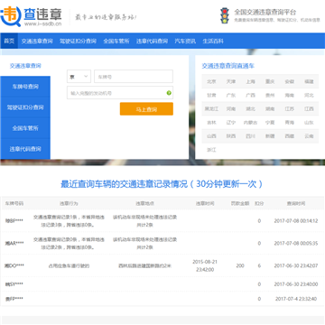Click the 200 fine amount cell
Image resolution: width=325 pixels, height=325 pixels.
tap(240, 265)
